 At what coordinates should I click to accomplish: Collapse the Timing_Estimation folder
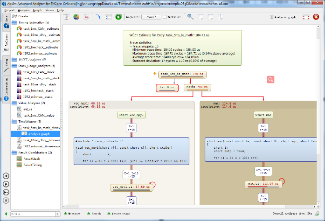[14, 22]
